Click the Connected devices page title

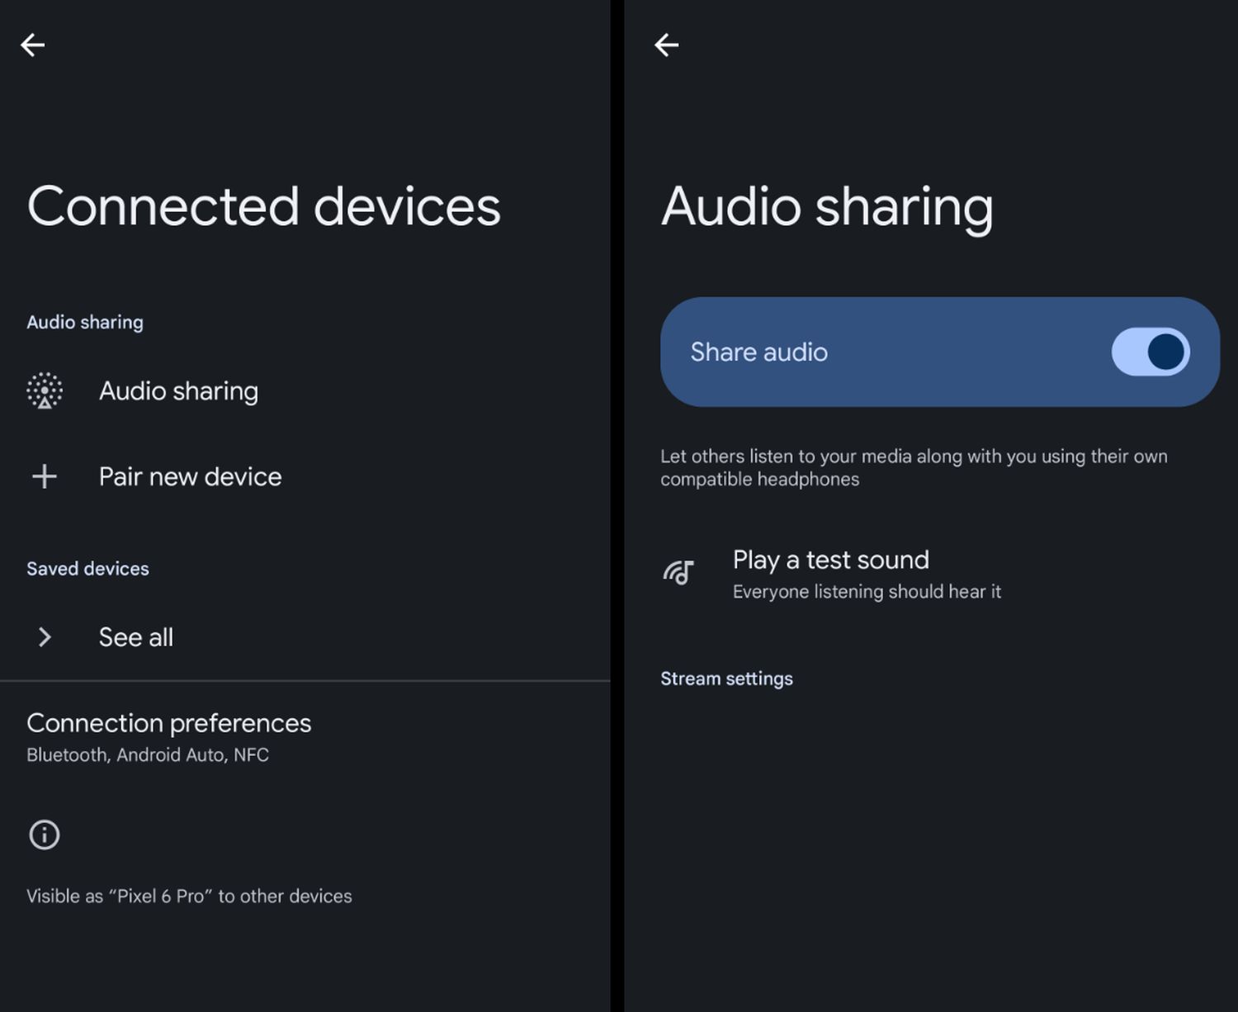point(263,206)
